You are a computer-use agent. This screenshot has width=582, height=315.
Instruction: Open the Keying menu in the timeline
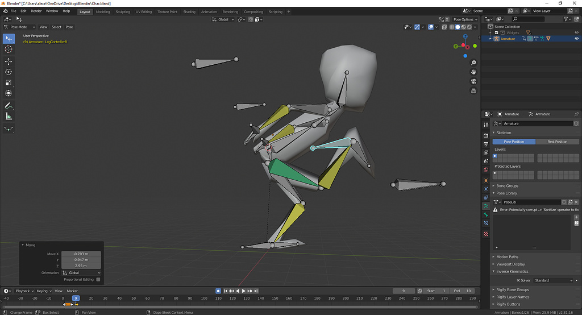44,291
